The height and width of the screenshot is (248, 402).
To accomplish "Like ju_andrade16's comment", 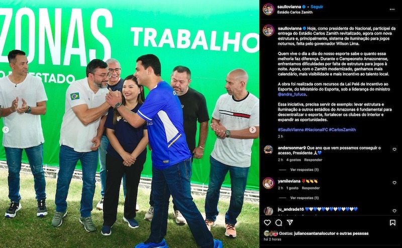I will coord(394,210).
